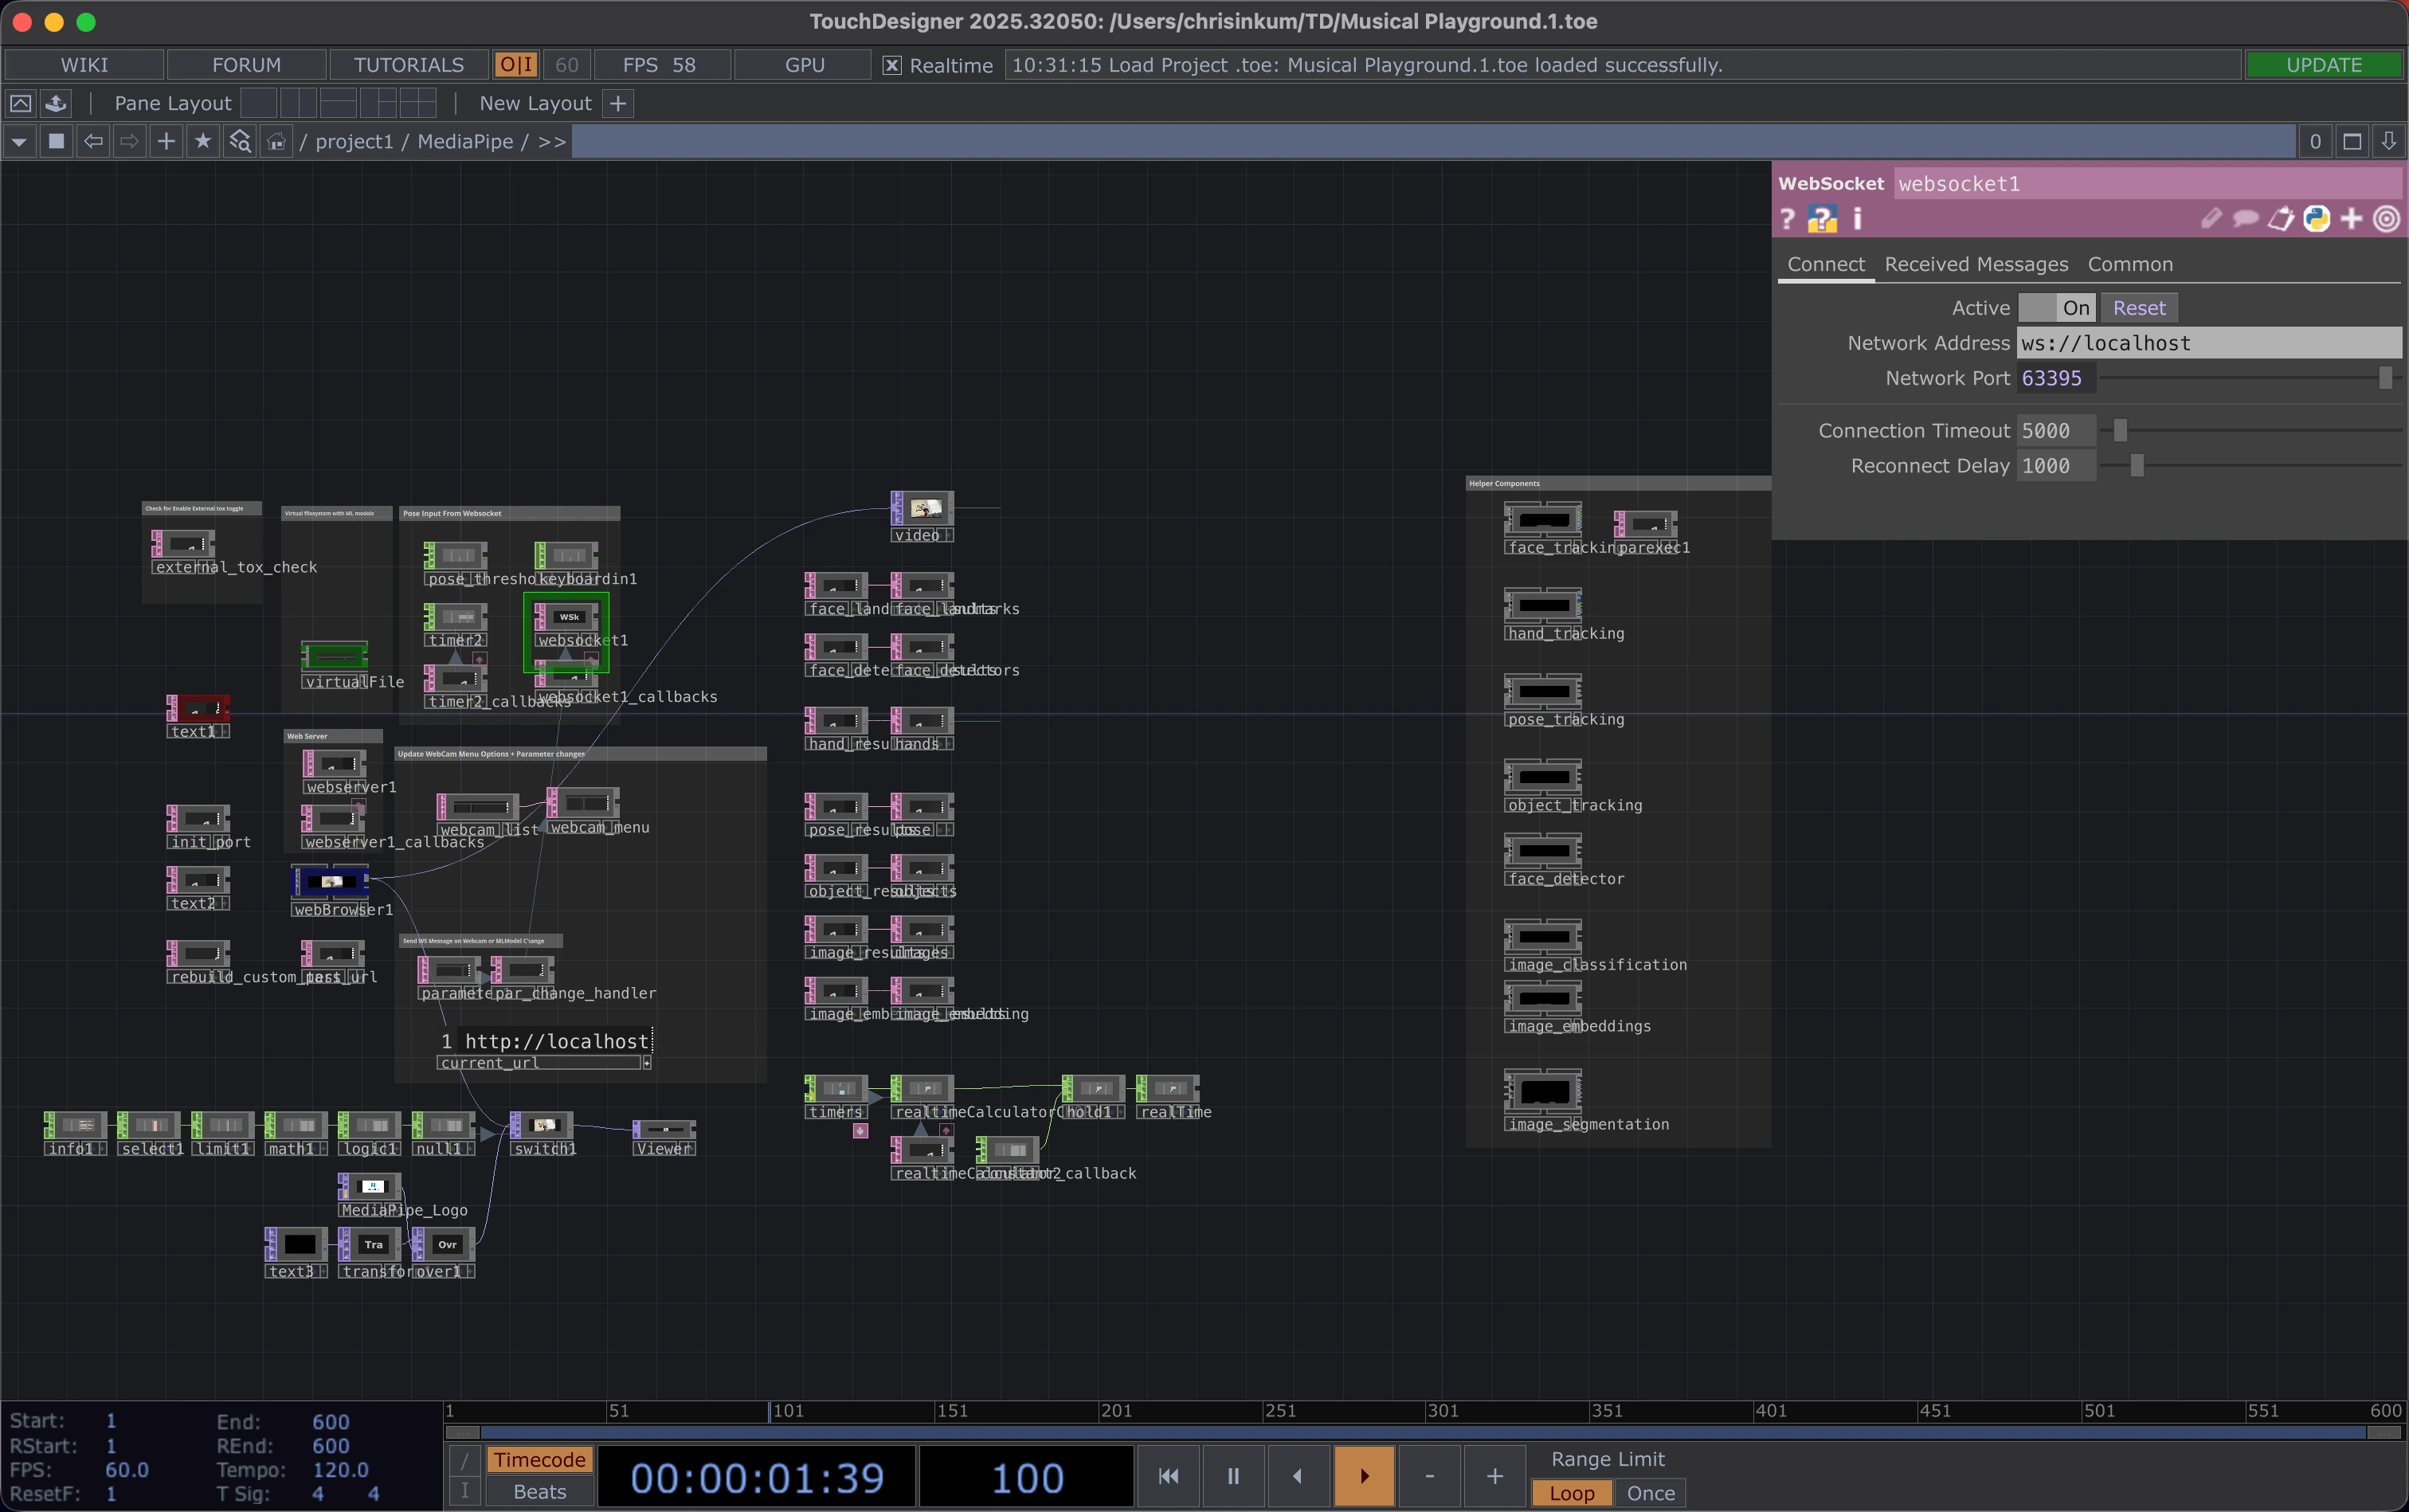Image resolution: width=2409 pixels, height=1512 pixels.
Task: Enable Once range limit
Action: tap(1650, 1493)
